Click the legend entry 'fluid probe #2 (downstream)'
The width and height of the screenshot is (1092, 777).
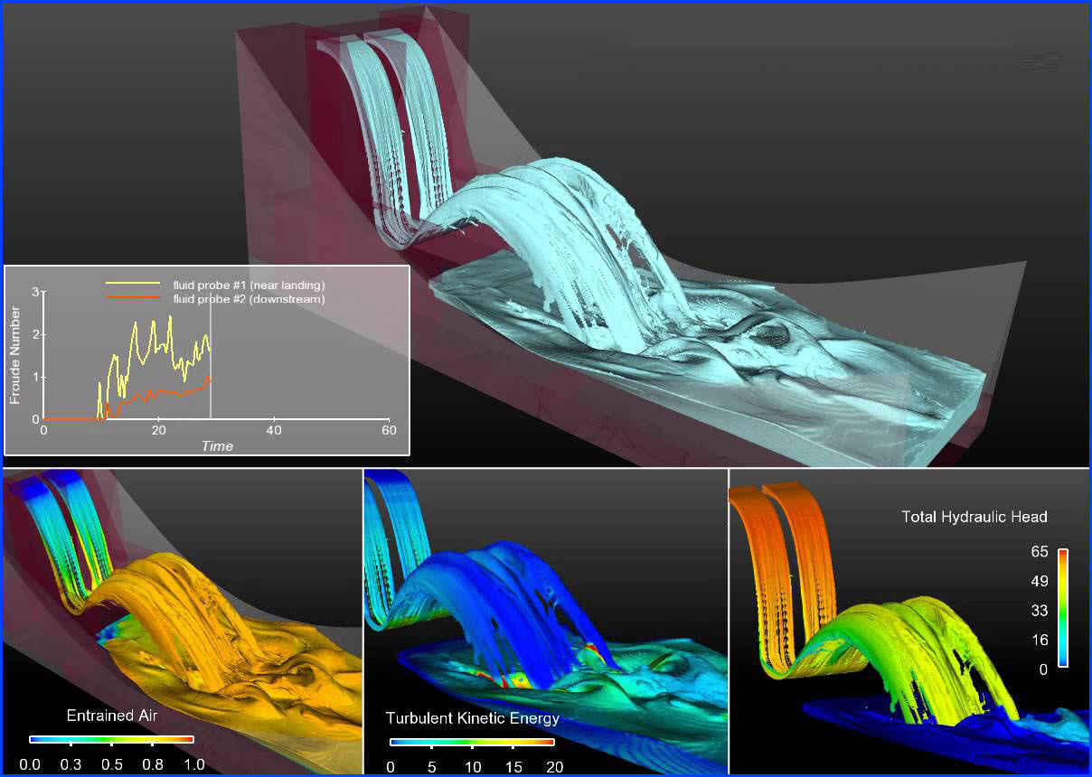[x=249, y=298]
